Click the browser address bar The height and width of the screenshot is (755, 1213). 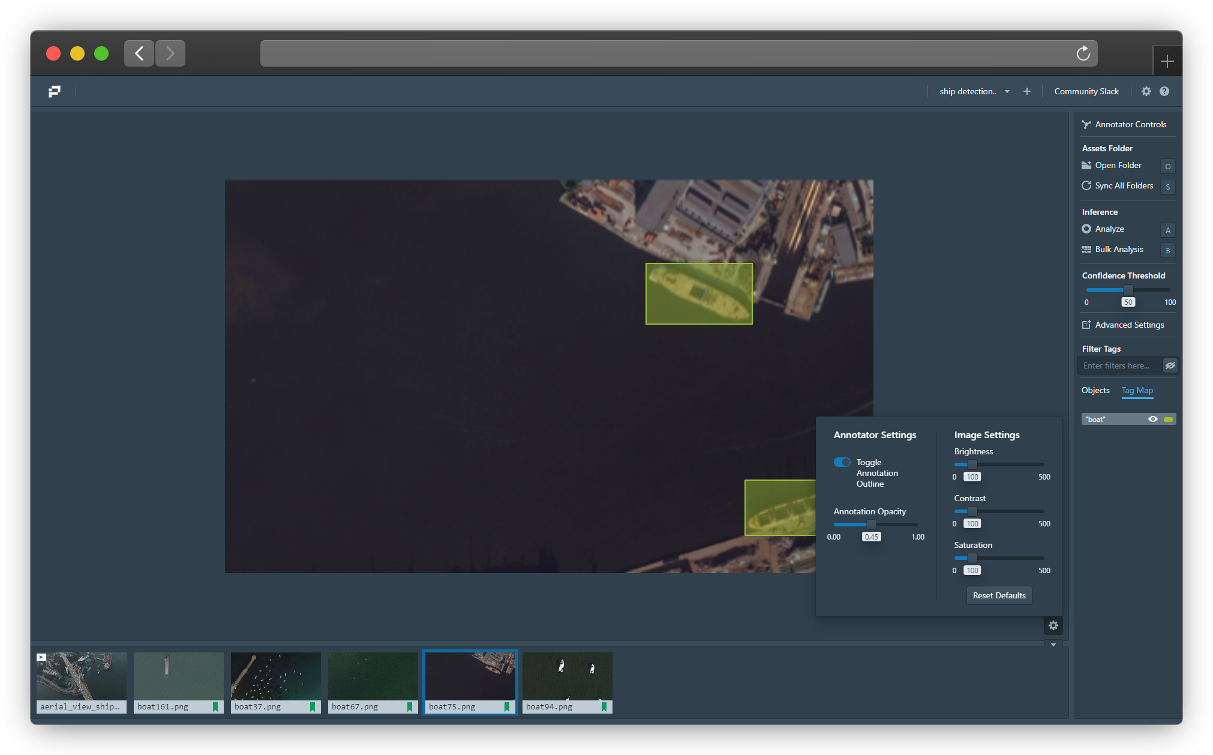click(679, 53)
